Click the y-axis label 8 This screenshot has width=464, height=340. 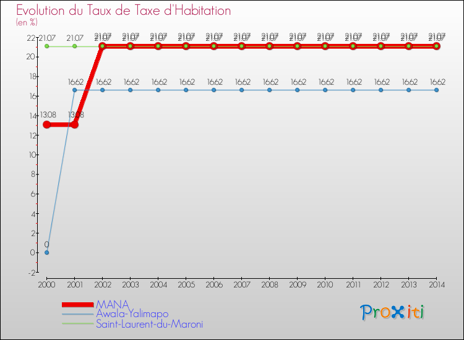pyautogui.click(x=33, y=174)
